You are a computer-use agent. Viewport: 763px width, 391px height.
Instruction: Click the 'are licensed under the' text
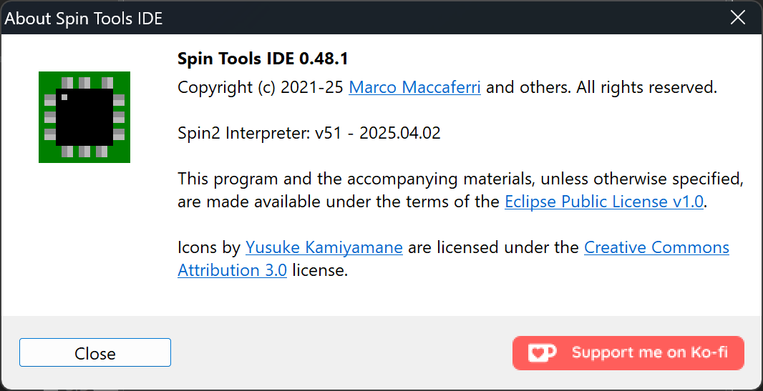pos(493,248)
